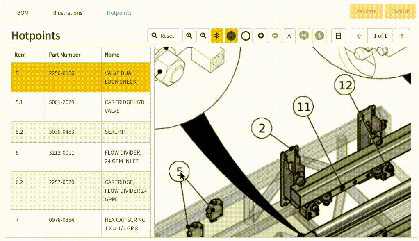Click the A text label tool
Viewport: 419px width, 241px height.
click(x=289, y=36)
